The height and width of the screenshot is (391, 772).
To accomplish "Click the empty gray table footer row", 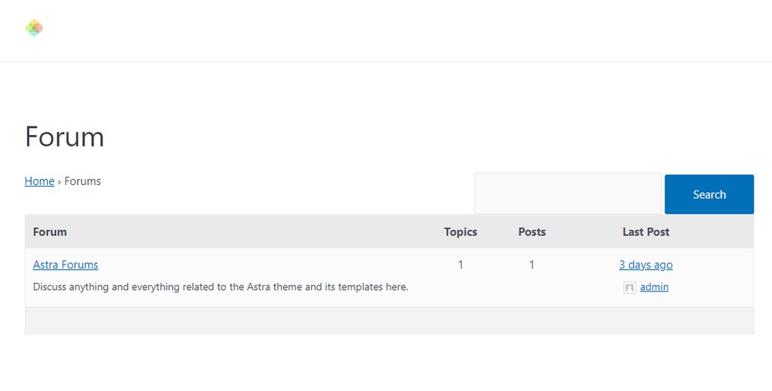I will tap(389, 320).
